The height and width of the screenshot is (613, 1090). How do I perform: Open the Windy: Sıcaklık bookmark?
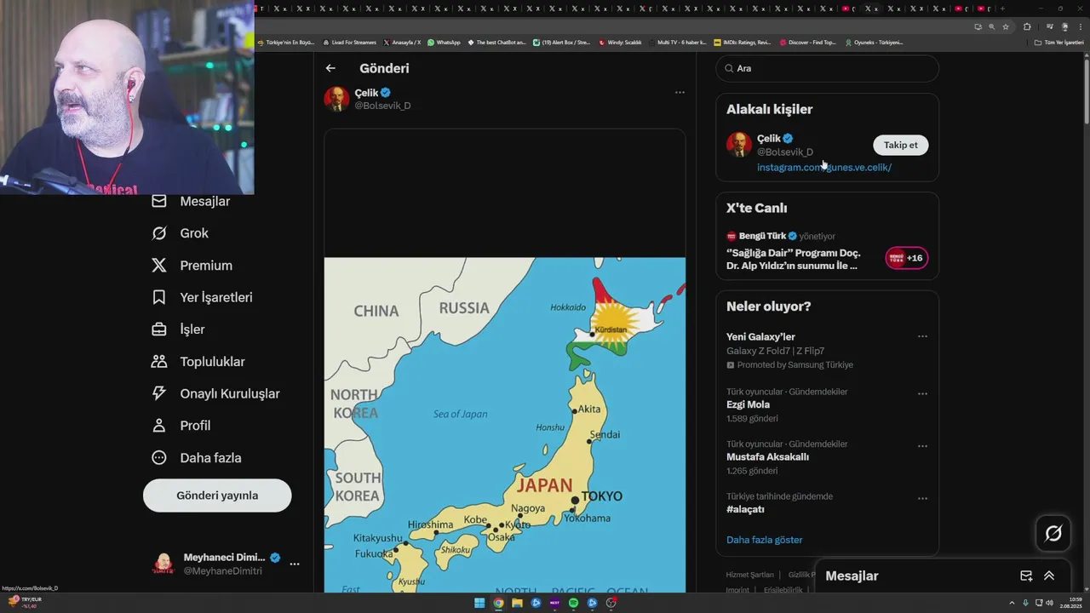[x=620, y=43]
